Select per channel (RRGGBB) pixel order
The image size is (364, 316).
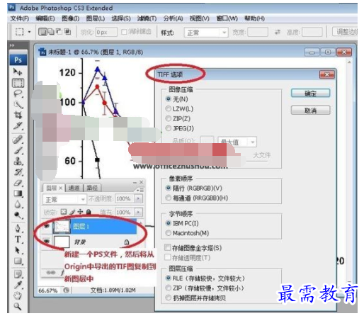click(168, 198)
